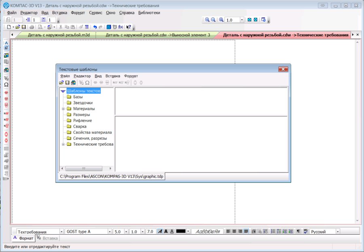Viewport: 364px width, 252px height.
Task: Click the numbered list icon in format bar
Action: click(273, 231)
